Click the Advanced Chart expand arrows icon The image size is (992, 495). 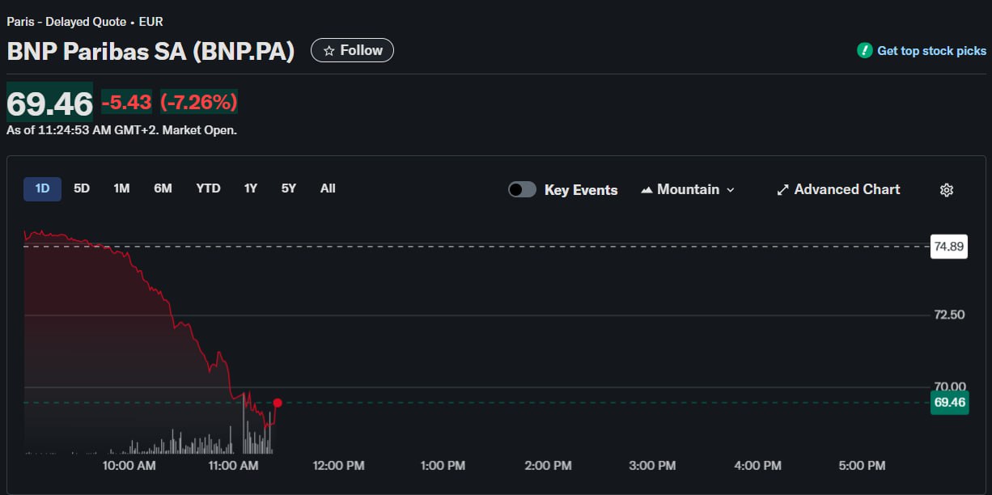(x=782, y=190)
